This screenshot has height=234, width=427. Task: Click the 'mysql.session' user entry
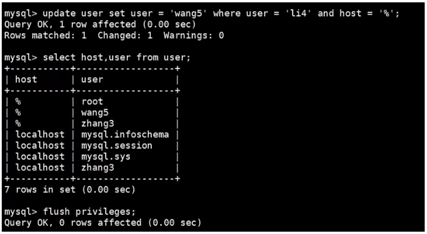(x=117, y=146)
